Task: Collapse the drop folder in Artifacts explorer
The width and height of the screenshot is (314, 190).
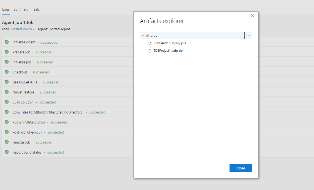Action: tap(143, 35)
